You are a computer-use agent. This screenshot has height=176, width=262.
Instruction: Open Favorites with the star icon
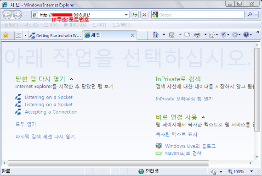pos(6,35)
